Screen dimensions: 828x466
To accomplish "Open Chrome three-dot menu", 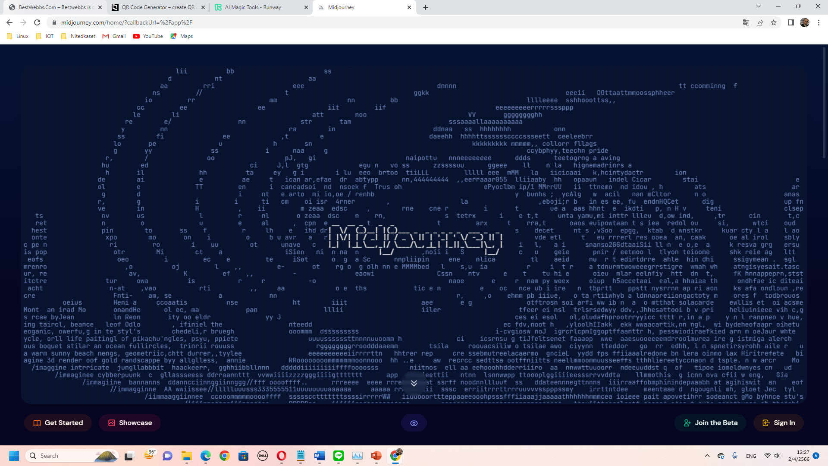I will point(819,22).
